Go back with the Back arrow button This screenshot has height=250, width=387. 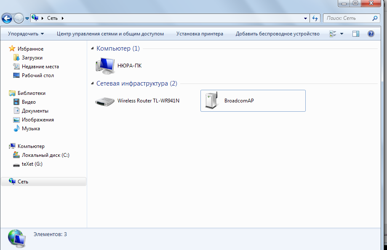7,18
